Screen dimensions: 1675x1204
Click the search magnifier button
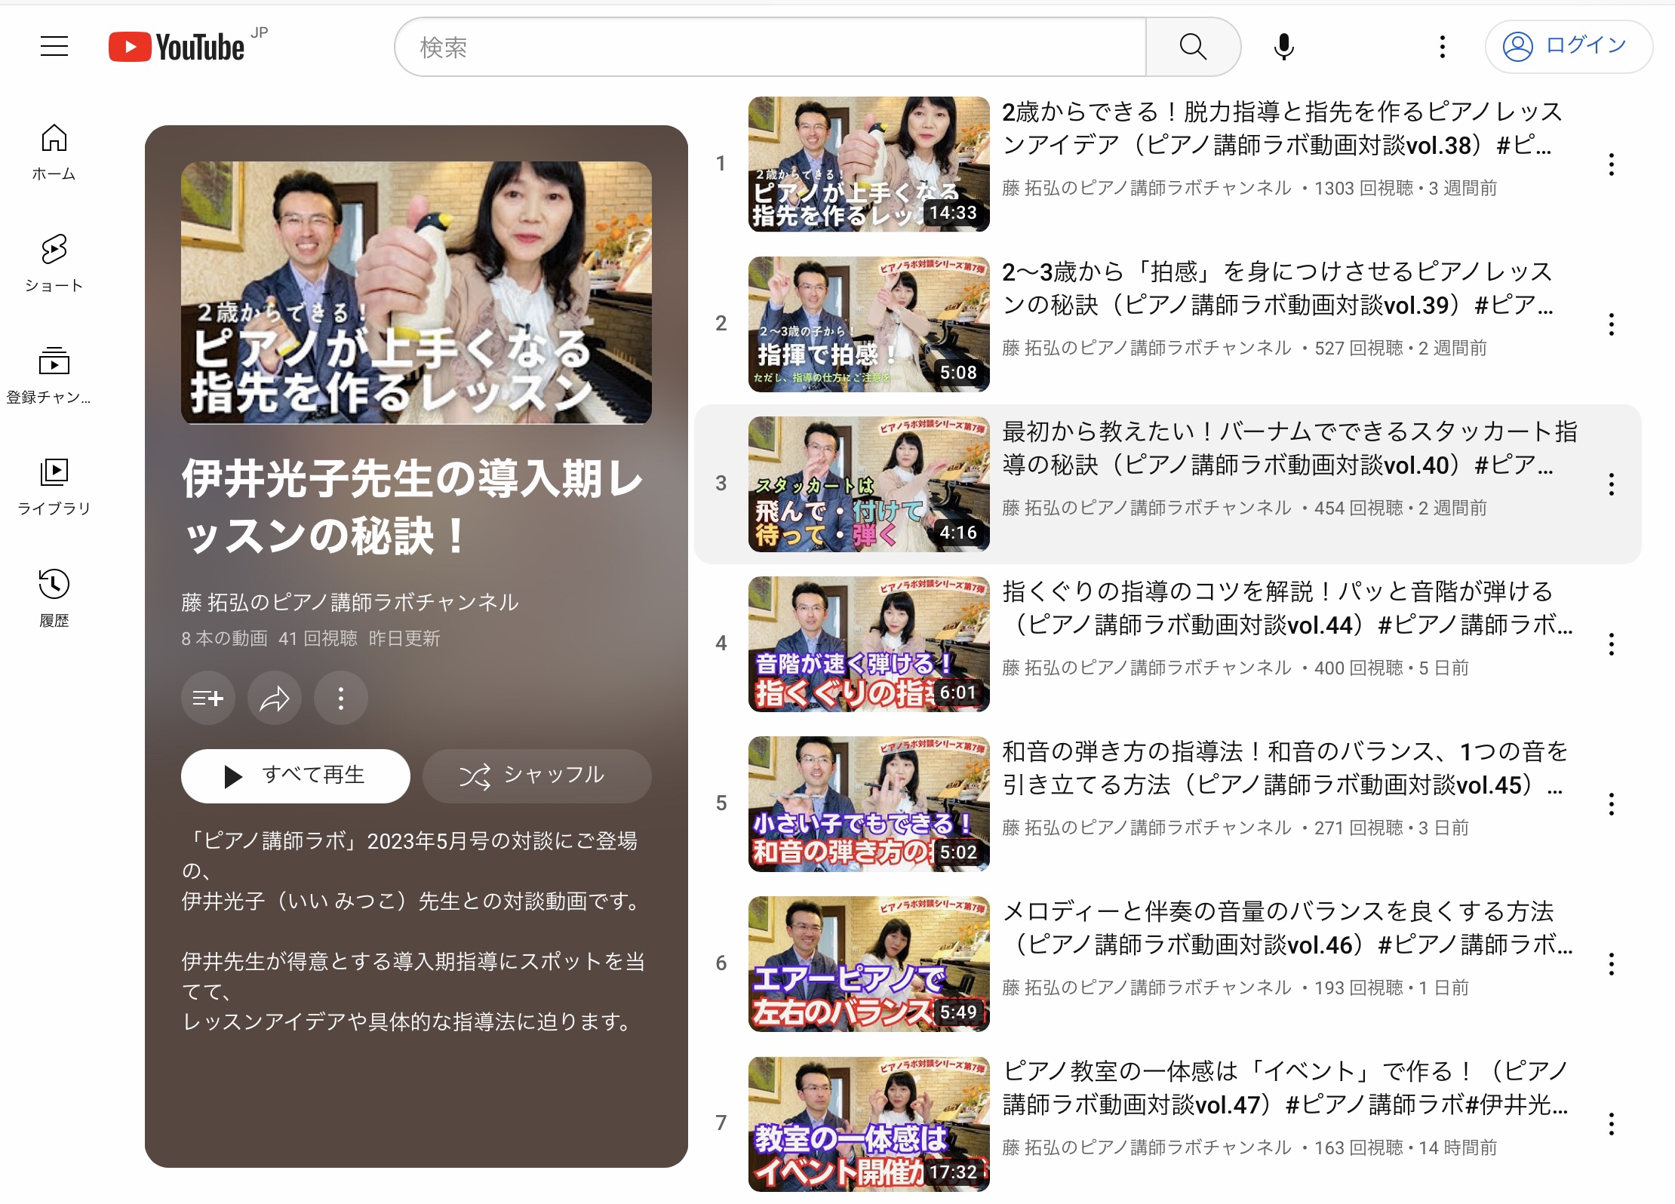[x=1192, y=47]
